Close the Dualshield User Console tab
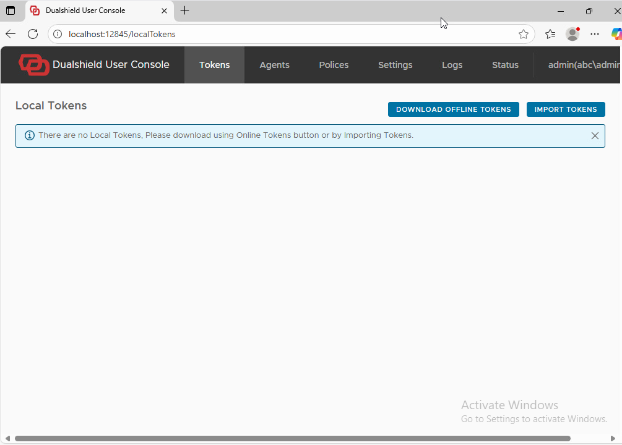The image size is (622, 445). pyautogui.click(x=165, y=11)
